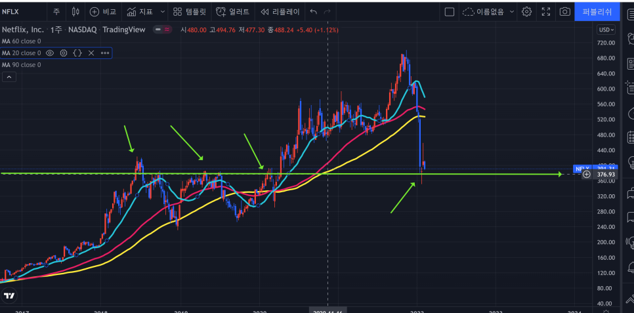Click the TradingView logo on chart
This screenshot has width=634, height=313.
pyautogui.click(x=9, y=295)
